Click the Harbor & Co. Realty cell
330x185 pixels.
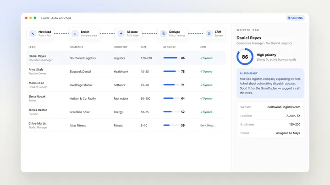point(82,98)
